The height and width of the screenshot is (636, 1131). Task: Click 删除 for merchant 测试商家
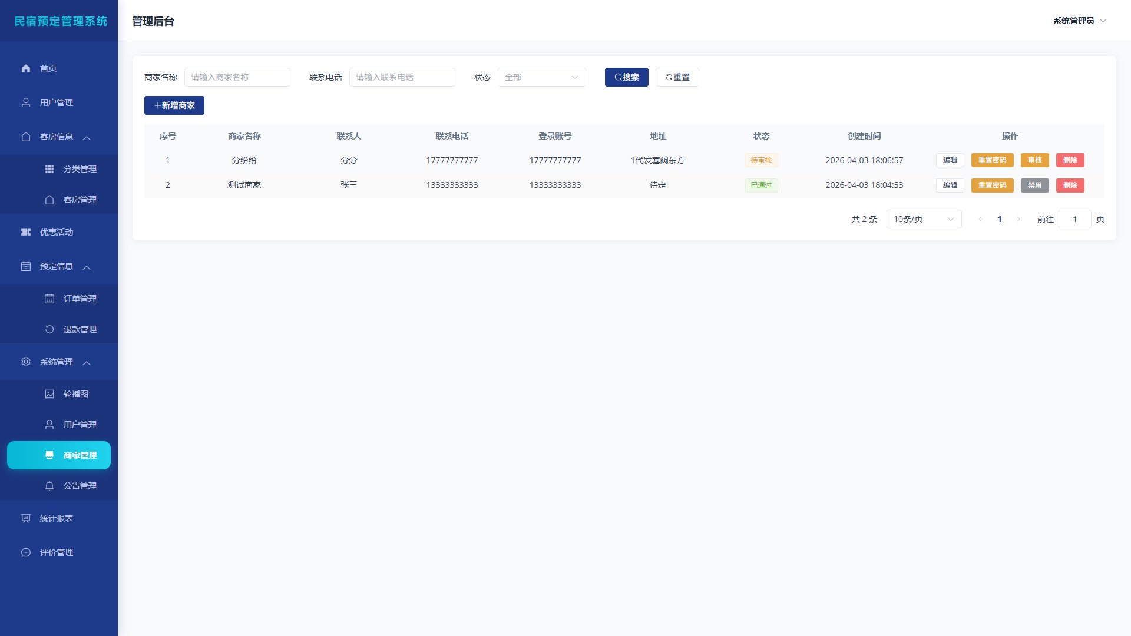point(1070,185)
